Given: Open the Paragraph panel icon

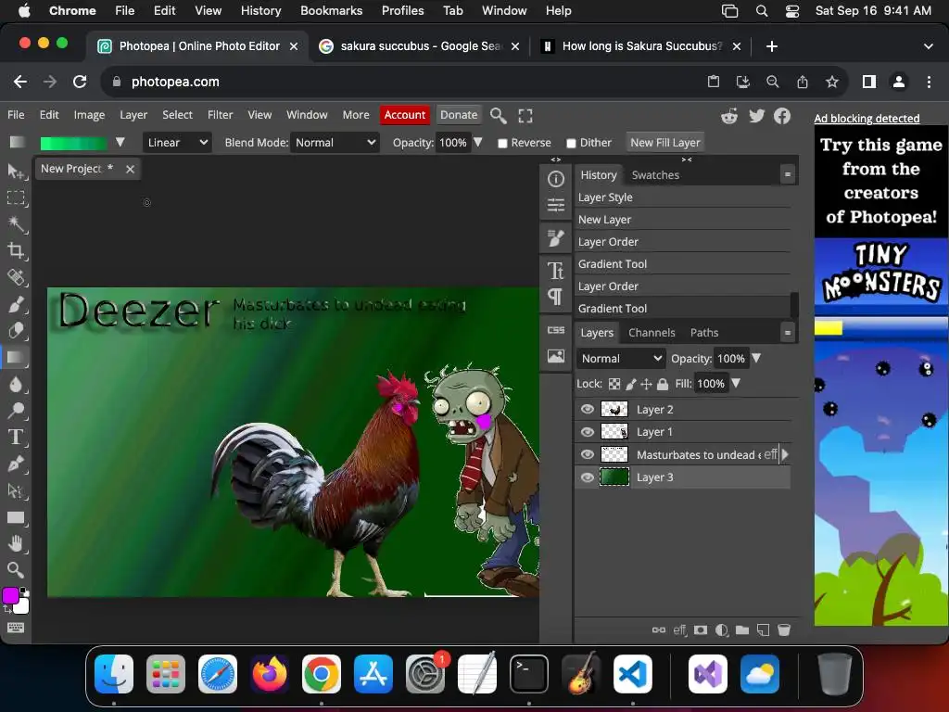Looking at the screenshot, I should click(556, 297).
